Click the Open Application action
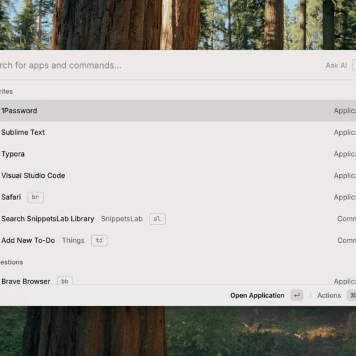The width and height of the screenshot is (356, 356). click(x=257, y=295)
